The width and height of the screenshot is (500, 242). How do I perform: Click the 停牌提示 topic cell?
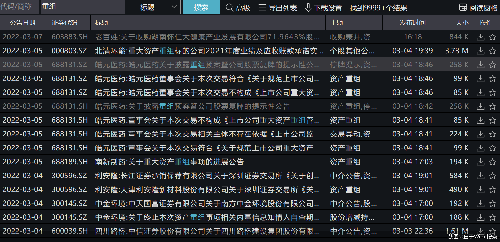tap(353, 65)
